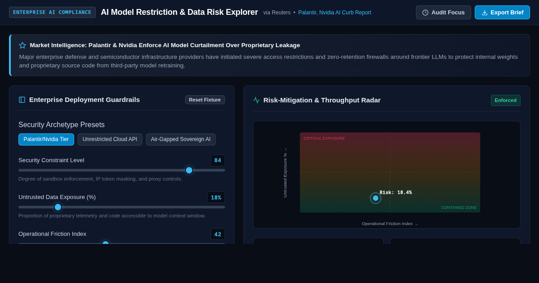539x283 pixels.
Task: Click the Operational Friction Index value 42
Action: click(x=218, y=234)
